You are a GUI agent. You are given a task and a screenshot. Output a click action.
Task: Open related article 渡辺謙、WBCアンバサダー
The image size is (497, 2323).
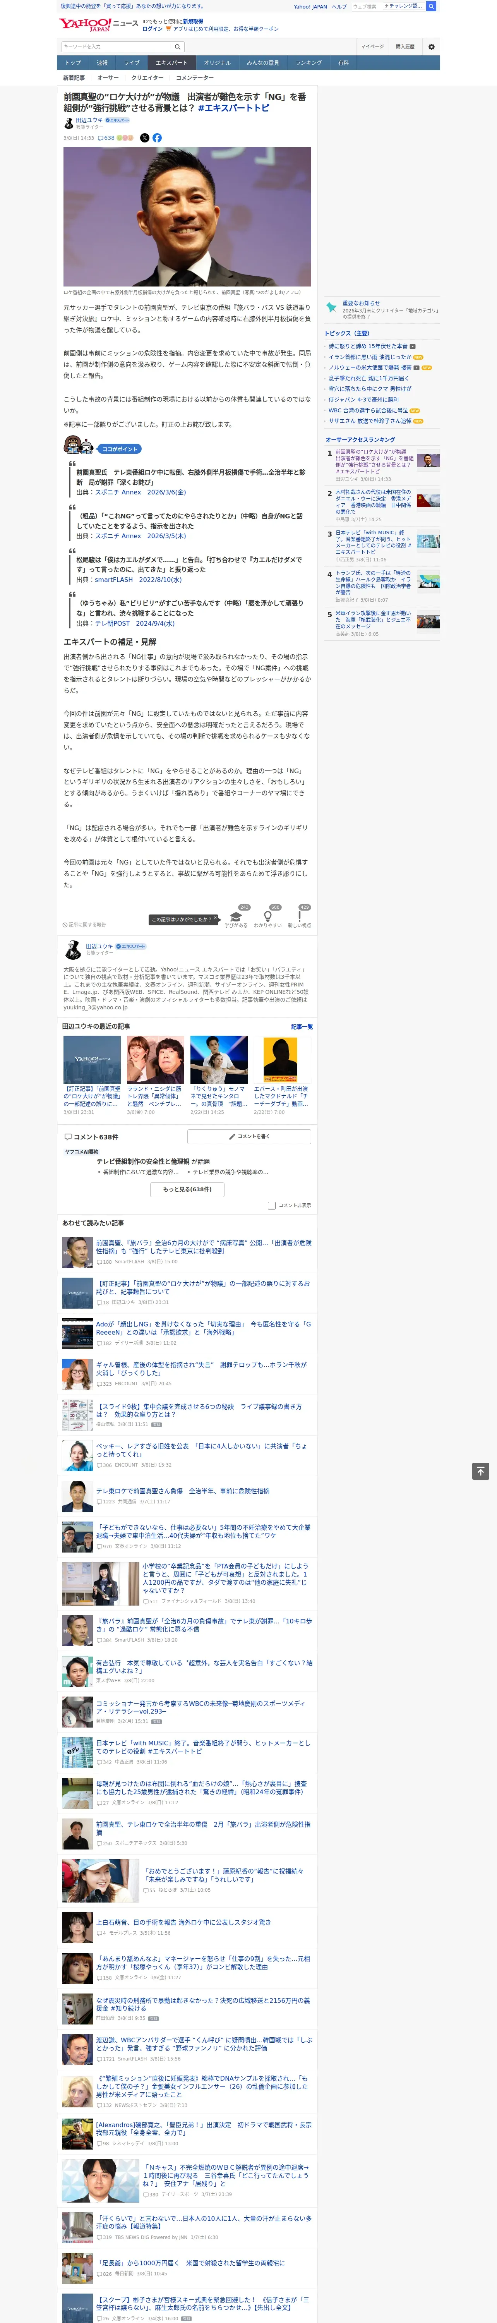[204, 2043]
